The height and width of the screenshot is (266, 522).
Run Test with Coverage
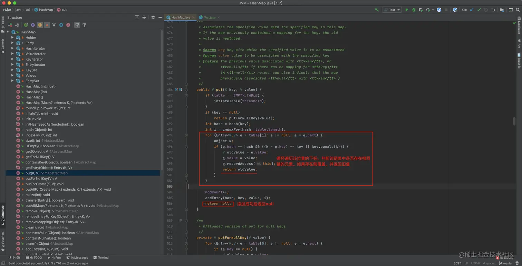(x=420, y=10)
